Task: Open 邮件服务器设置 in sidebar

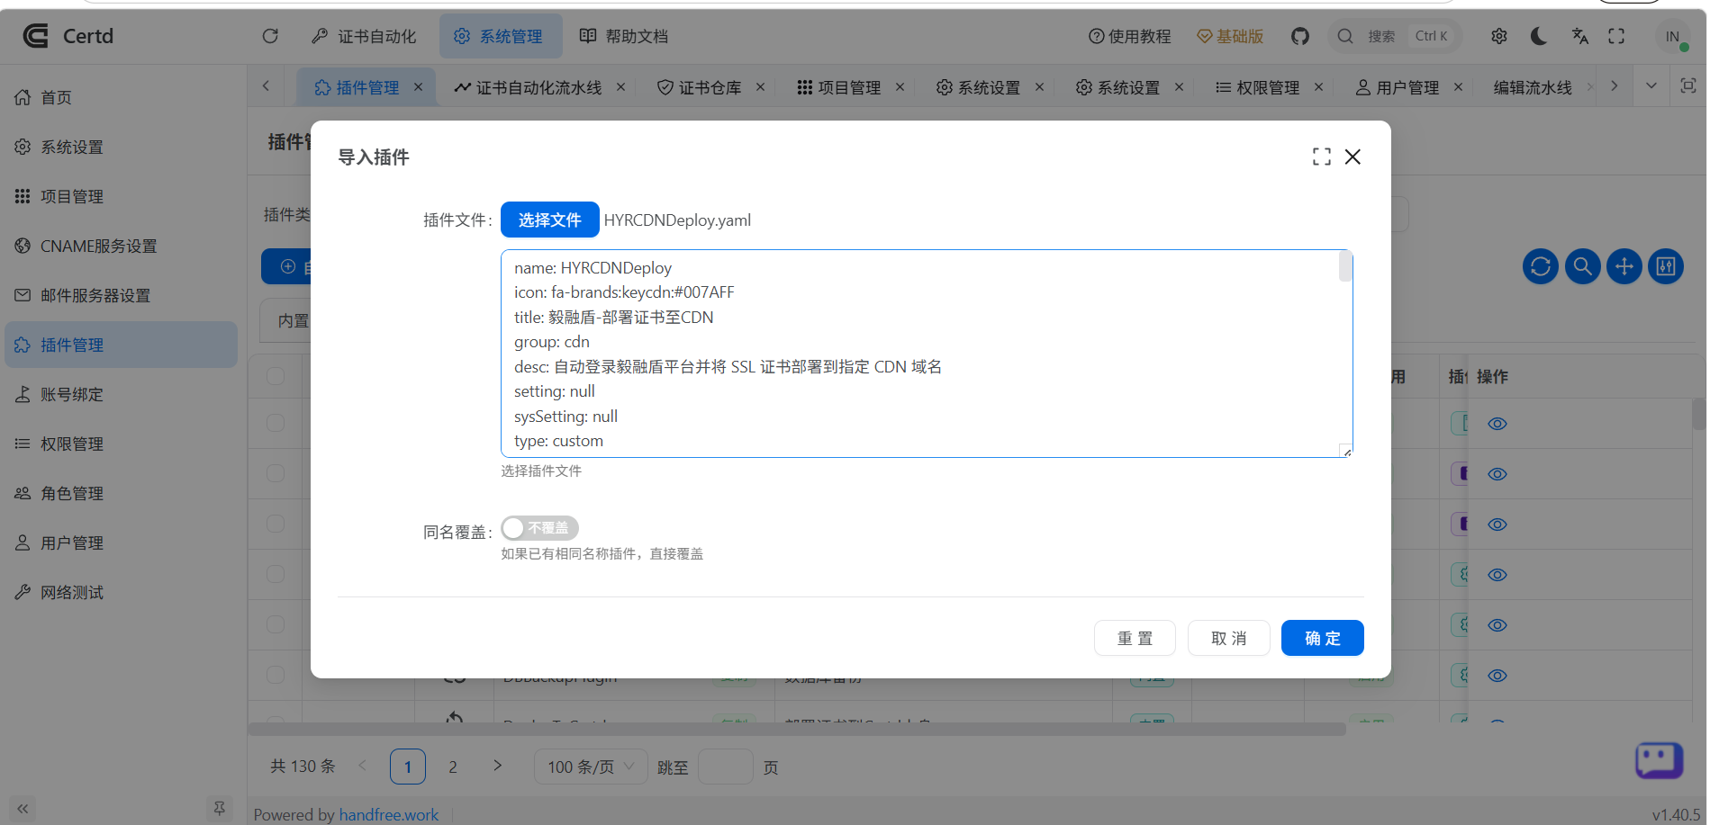Action: [x=121, y=295]
